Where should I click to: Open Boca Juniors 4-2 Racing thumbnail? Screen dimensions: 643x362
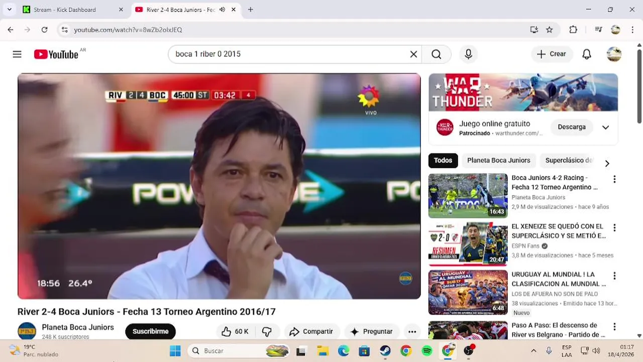468,196
